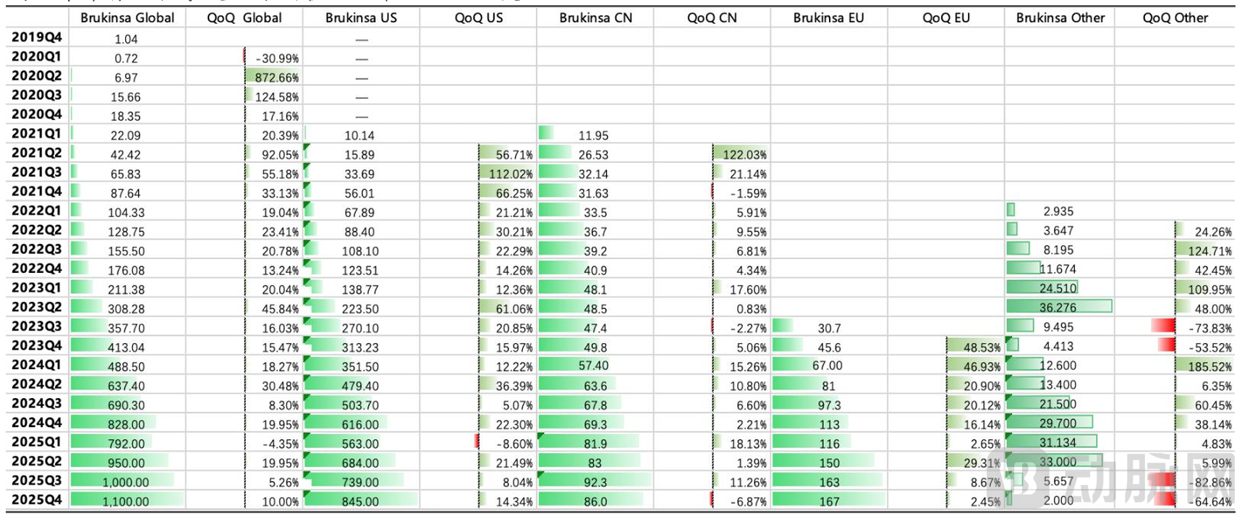Select the QoQ EU header cell
The height and width of the screenshot is (516, 1242).
945,18
